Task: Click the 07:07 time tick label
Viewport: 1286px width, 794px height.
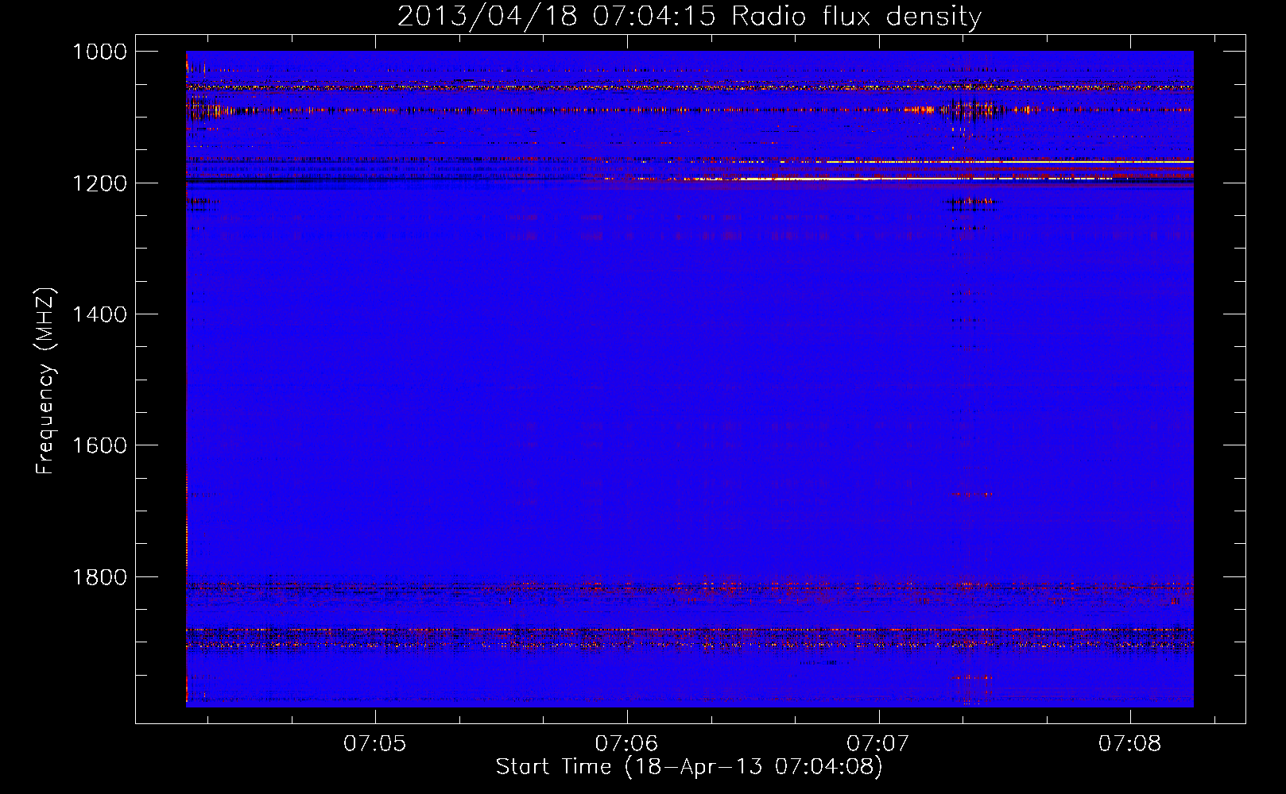Action: (x=877, y=744)
